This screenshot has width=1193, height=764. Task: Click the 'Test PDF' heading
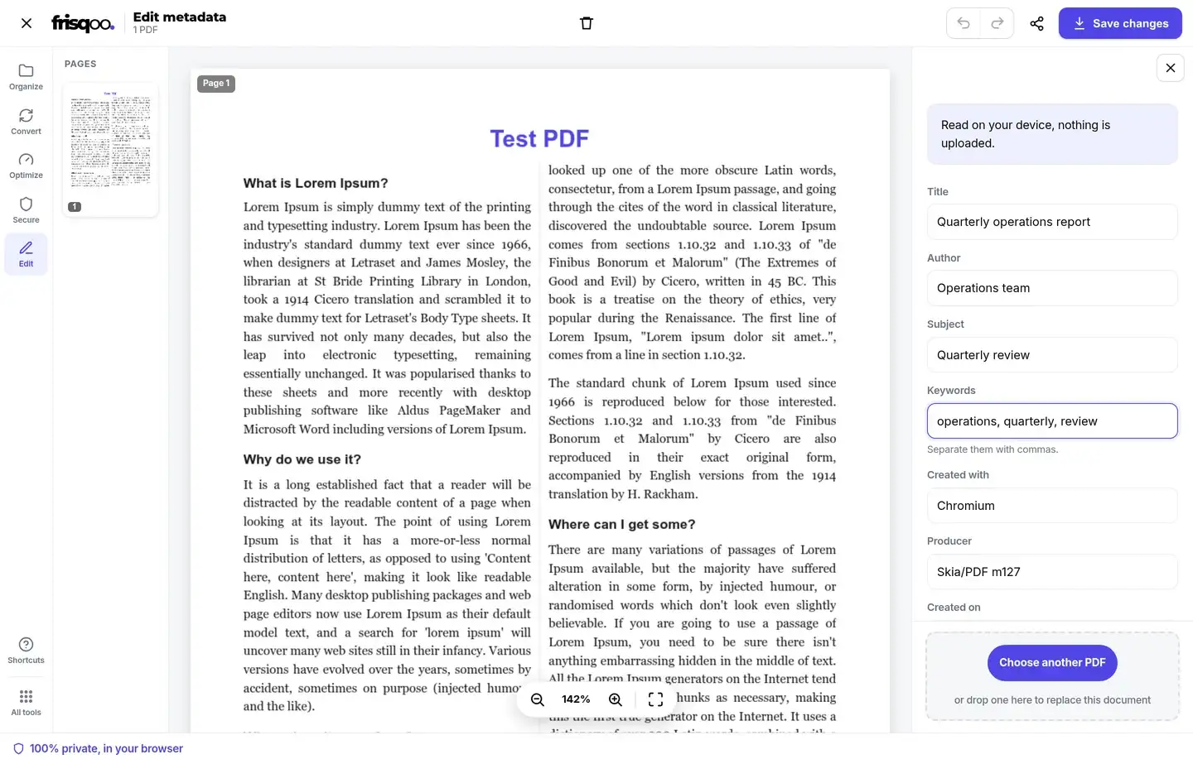[x=539, y=138]
